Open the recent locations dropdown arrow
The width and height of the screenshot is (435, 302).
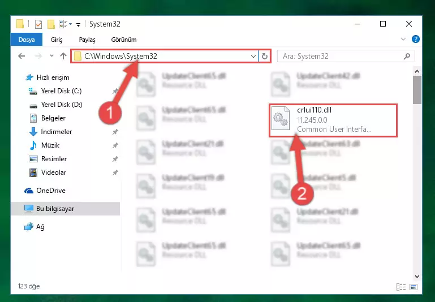51,56
